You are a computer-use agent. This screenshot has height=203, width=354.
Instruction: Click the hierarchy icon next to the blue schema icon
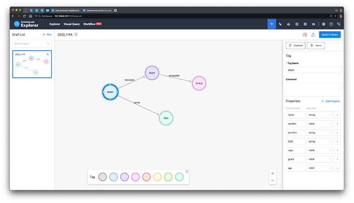[x=280, y=24]
